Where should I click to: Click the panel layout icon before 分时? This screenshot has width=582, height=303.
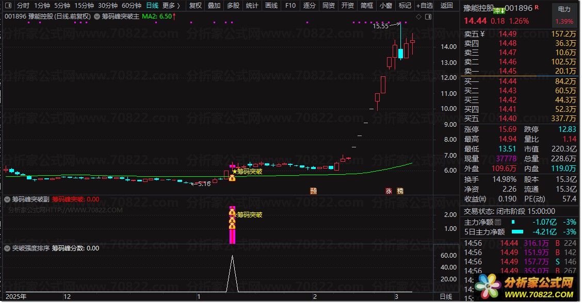click(8, 6)
